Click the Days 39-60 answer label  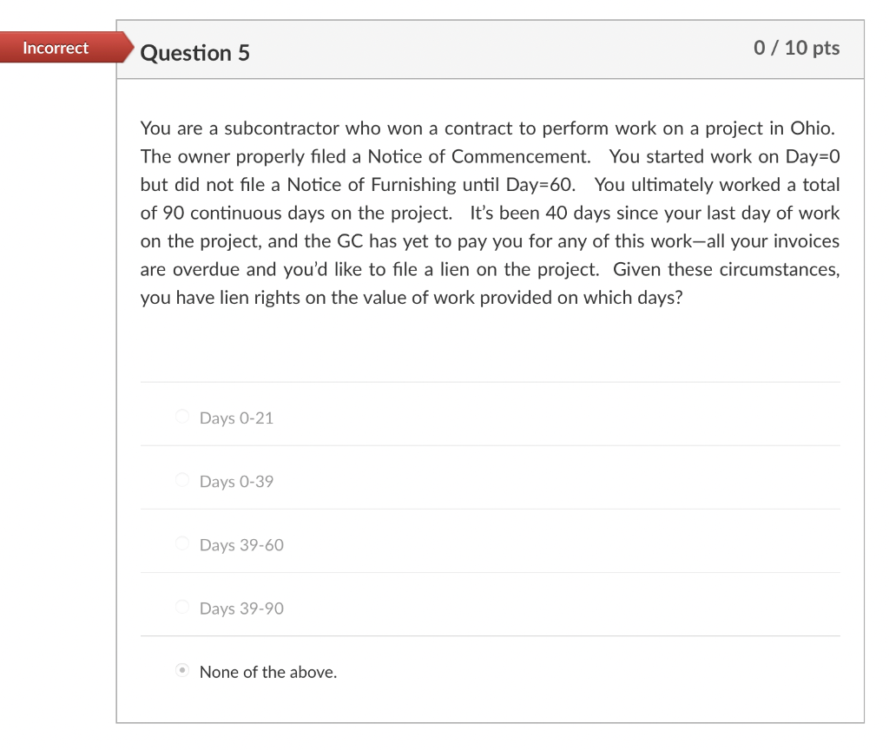pyautogui.click(x=241, y=545)
